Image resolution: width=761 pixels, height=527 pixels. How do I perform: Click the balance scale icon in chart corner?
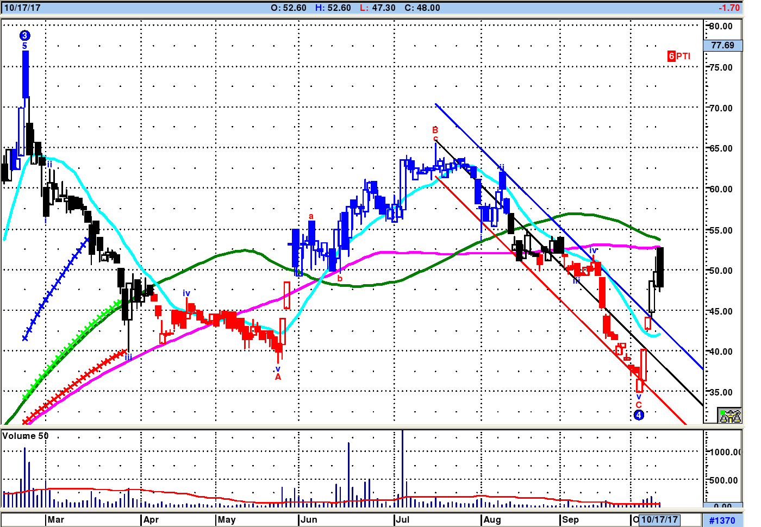point(729,416)
